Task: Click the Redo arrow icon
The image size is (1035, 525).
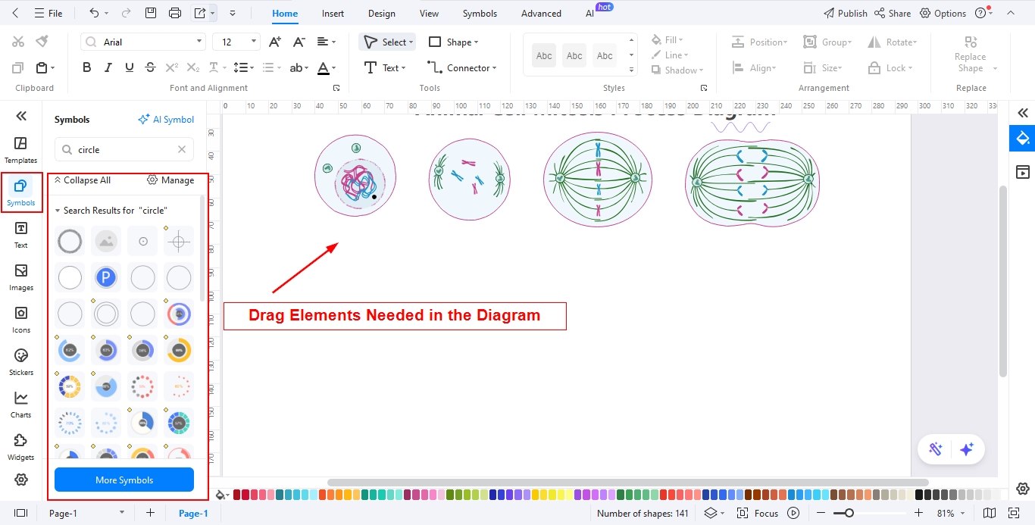Action: 126,13
